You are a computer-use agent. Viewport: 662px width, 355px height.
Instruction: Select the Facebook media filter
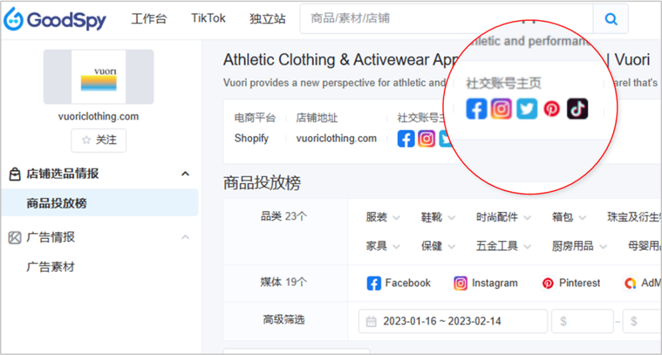(x=398, y=283)
